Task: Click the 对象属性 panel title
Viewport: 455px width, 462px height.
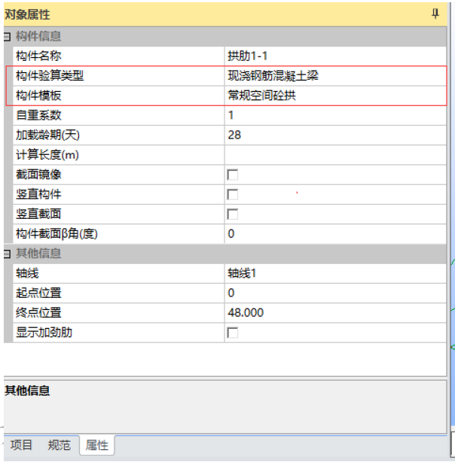Action: pos(27,14)
